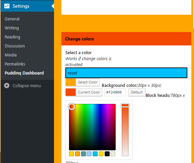Click the Settings sliders icon
The width and height of the screenshot is (194, 163).
click(7, 6)
